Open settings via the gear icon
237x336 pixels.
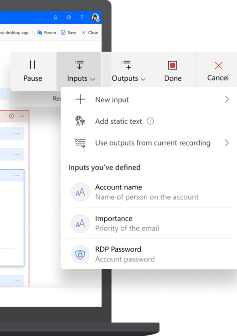(69, 17)
